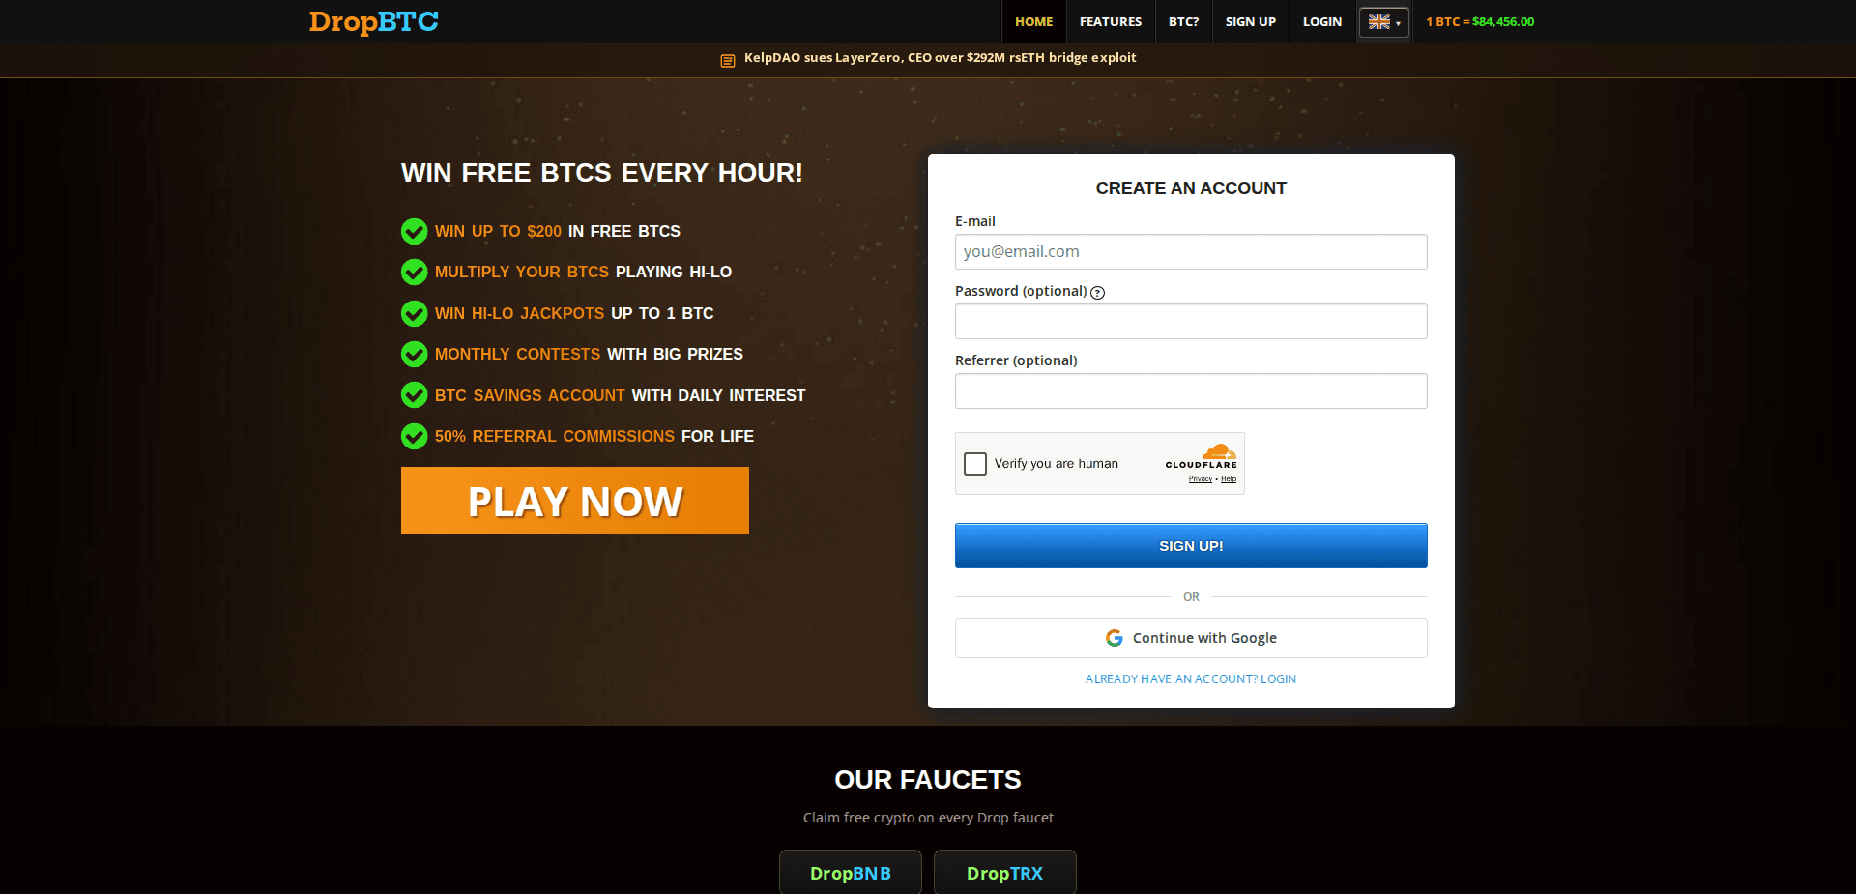
Task: Click the checkmark beside BTC Savings Account
Action: tap(414, 395)
